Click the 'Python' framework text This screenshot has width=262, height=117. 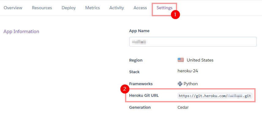coord(191,84)
